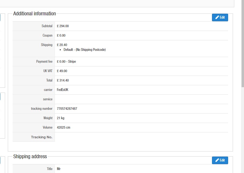
Task: Click the Payment fee Stripe value
Action: tap(66, 61)
